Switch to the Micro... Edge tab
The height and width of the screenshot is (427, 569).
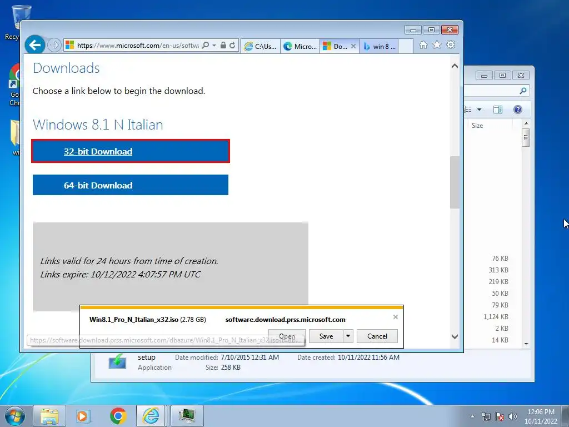point(300,46)
